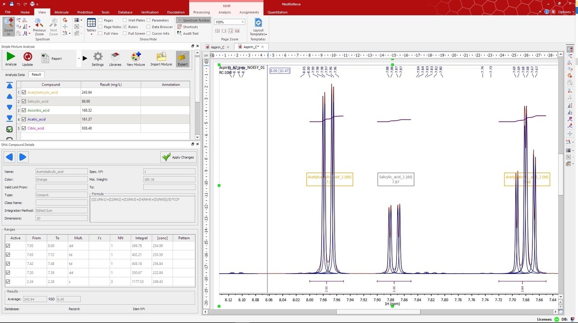Select the Salicylic_acid_1 (dd) peak label
Screen dimensions: 578x323
pyautogui.click(x=396, y=179)
